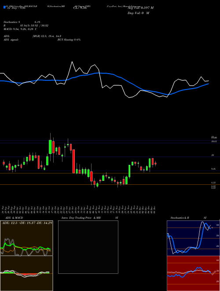Click the 11.00 price axis label
The height and width of the screenshot is (291, 220).
(x=214, y=138)
